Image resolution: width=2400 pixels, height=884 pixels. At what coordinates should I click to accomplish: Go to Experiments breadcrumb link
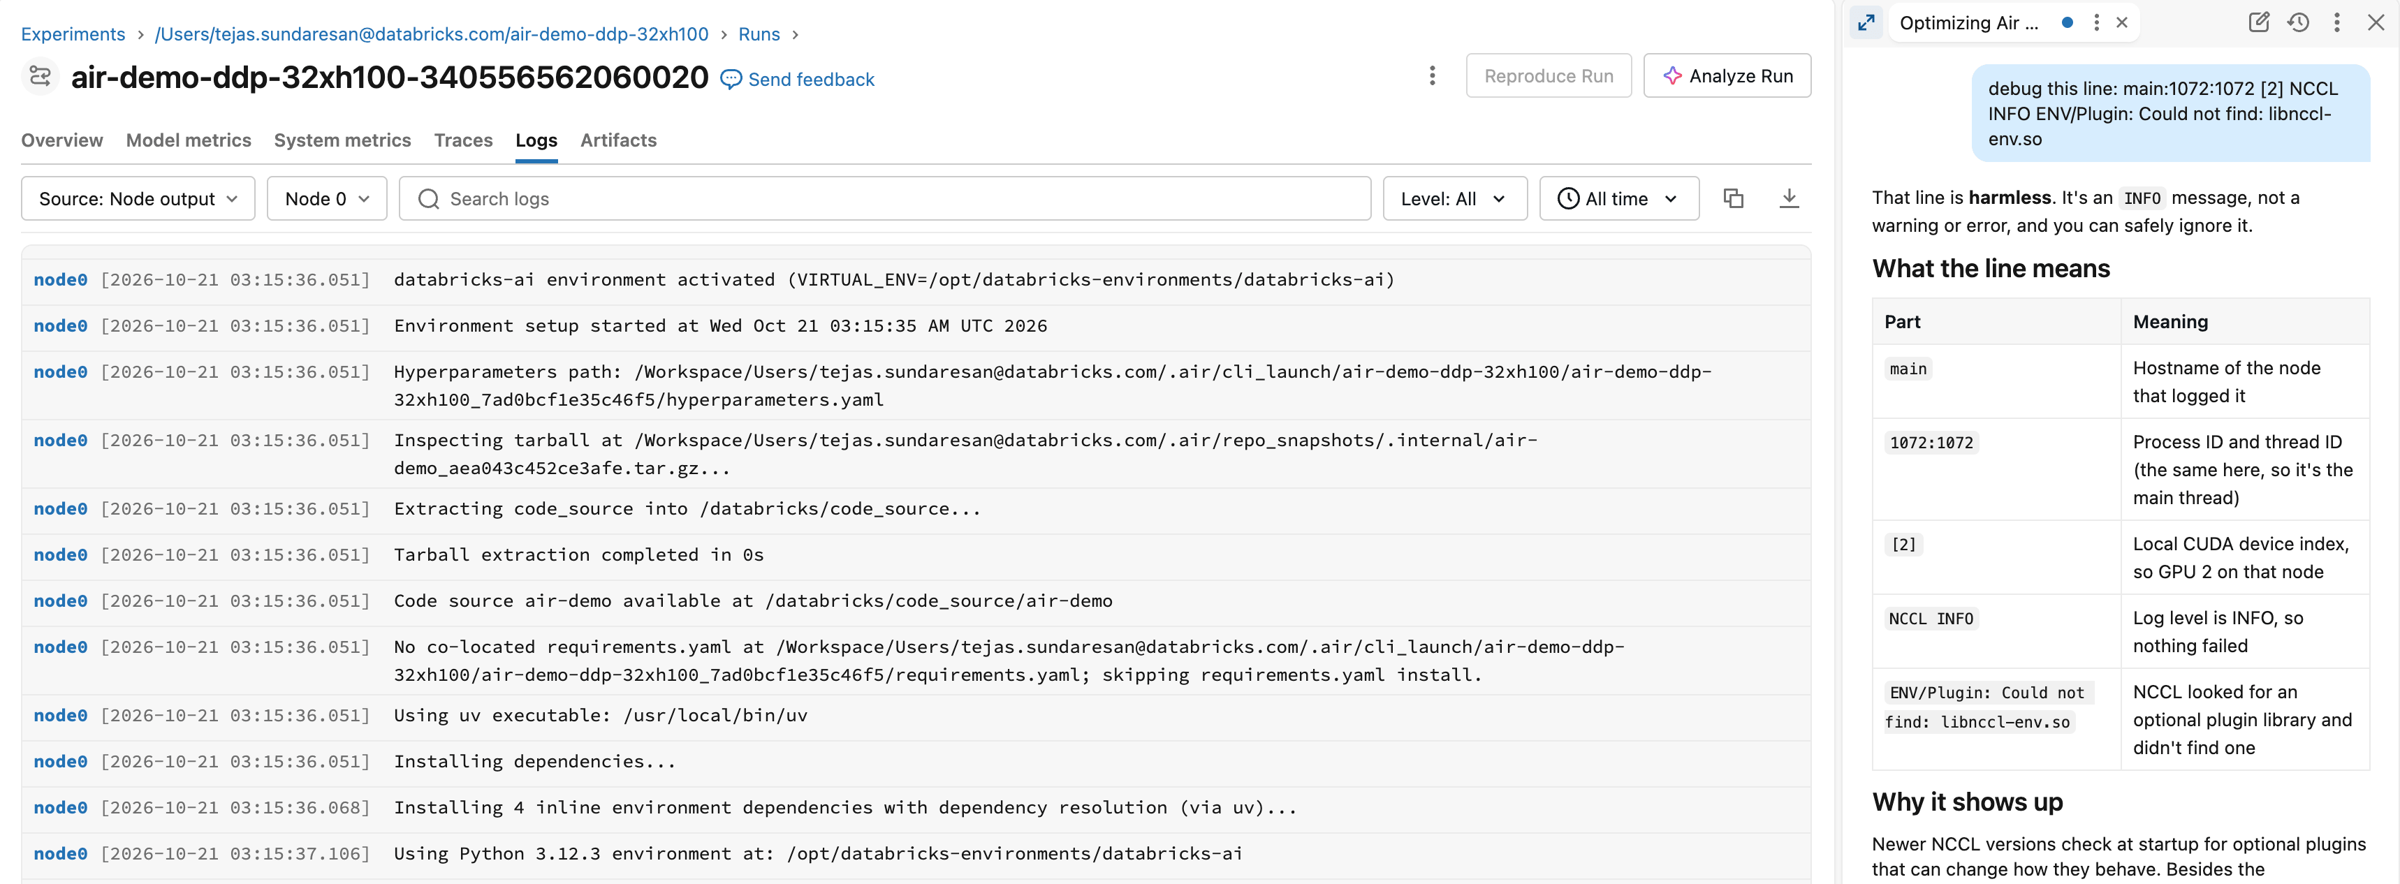[x=73, y=34]
